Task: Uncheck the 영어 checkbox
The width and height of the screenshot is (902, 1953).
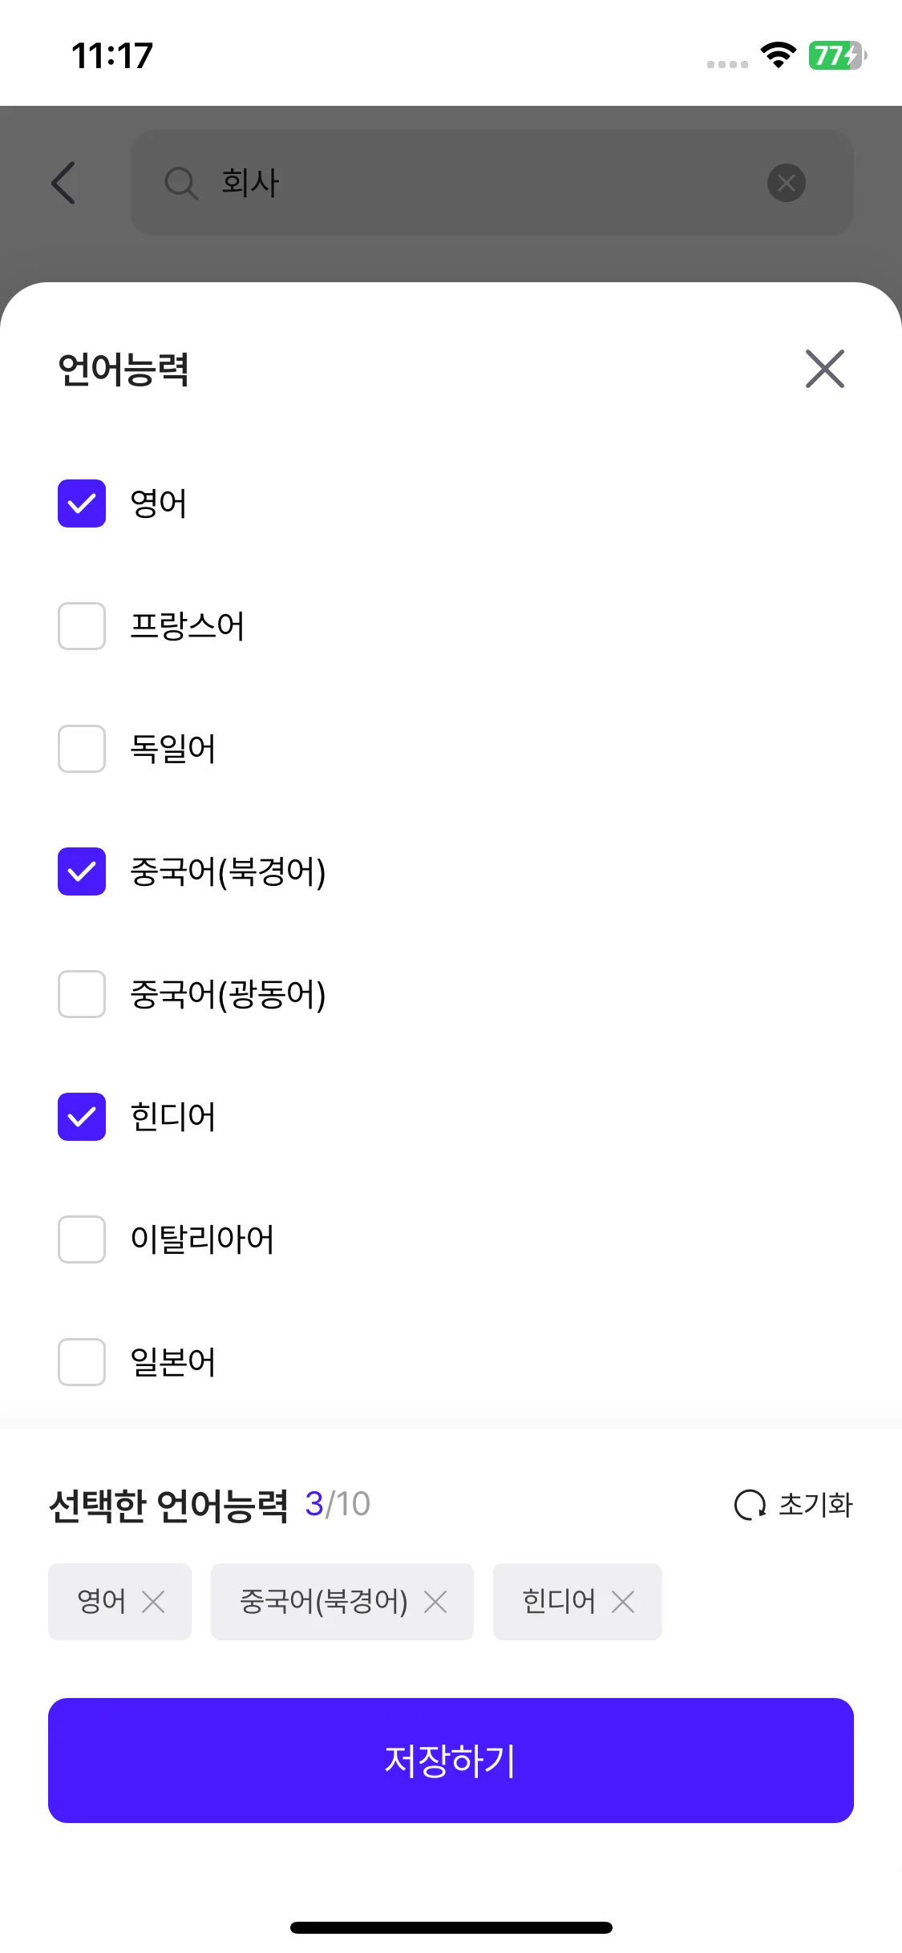Action: coord(82,503)
